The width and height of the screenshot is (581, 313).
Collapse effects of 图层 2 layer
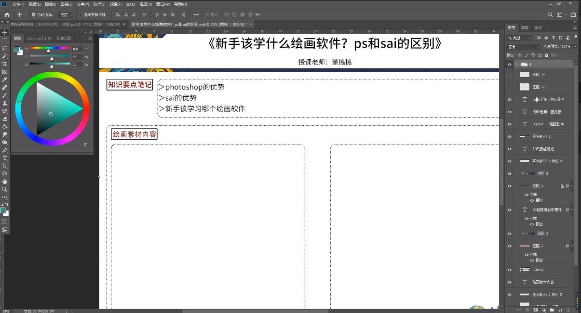pyautogui.click(x=572, y=246)
